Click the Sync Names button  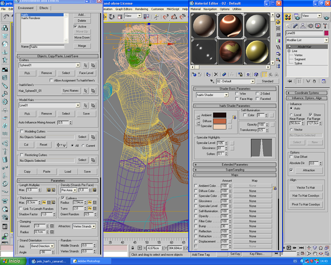coord(70,90)
